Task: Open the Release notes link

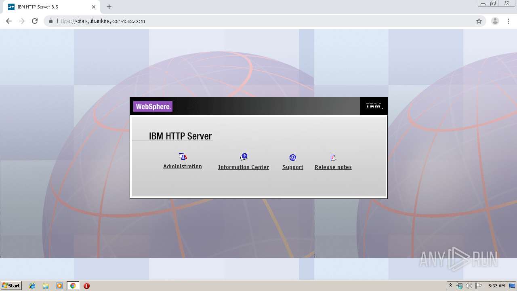Action: (x=333, y=167)
